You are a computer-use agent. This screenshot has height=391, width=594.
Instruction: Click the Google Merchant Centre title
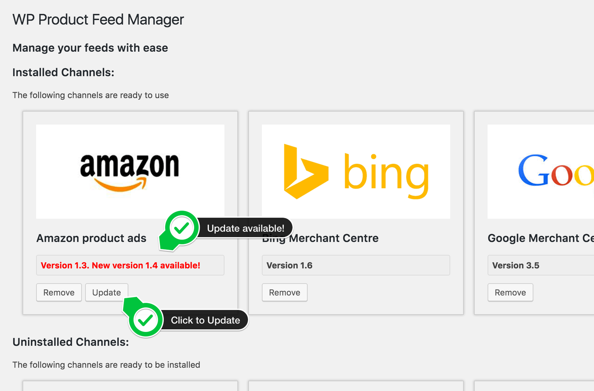click(x=541, y=238)
